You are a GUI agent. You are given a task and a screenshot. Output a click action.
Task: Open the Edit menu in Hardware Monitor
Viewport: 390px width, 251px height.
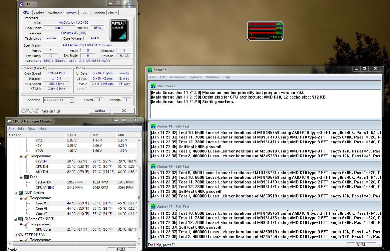[x=21, y=129]
